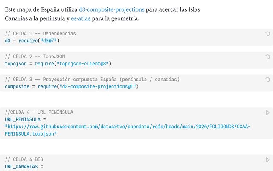
Task: Run the CELDA 4 BIS cell
Action: pos(267,159)
